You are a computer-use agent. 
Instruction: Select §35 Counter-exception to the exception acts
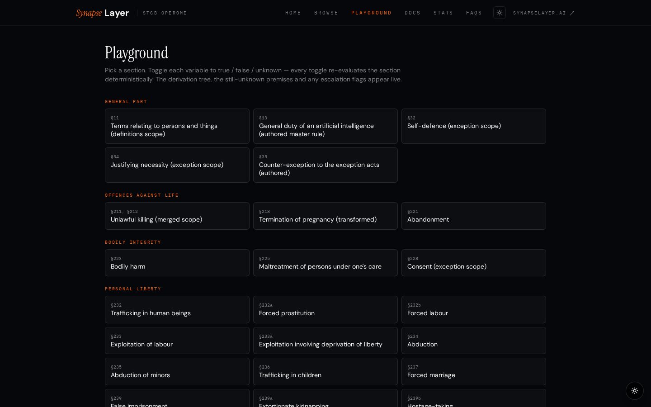(325, 165)
